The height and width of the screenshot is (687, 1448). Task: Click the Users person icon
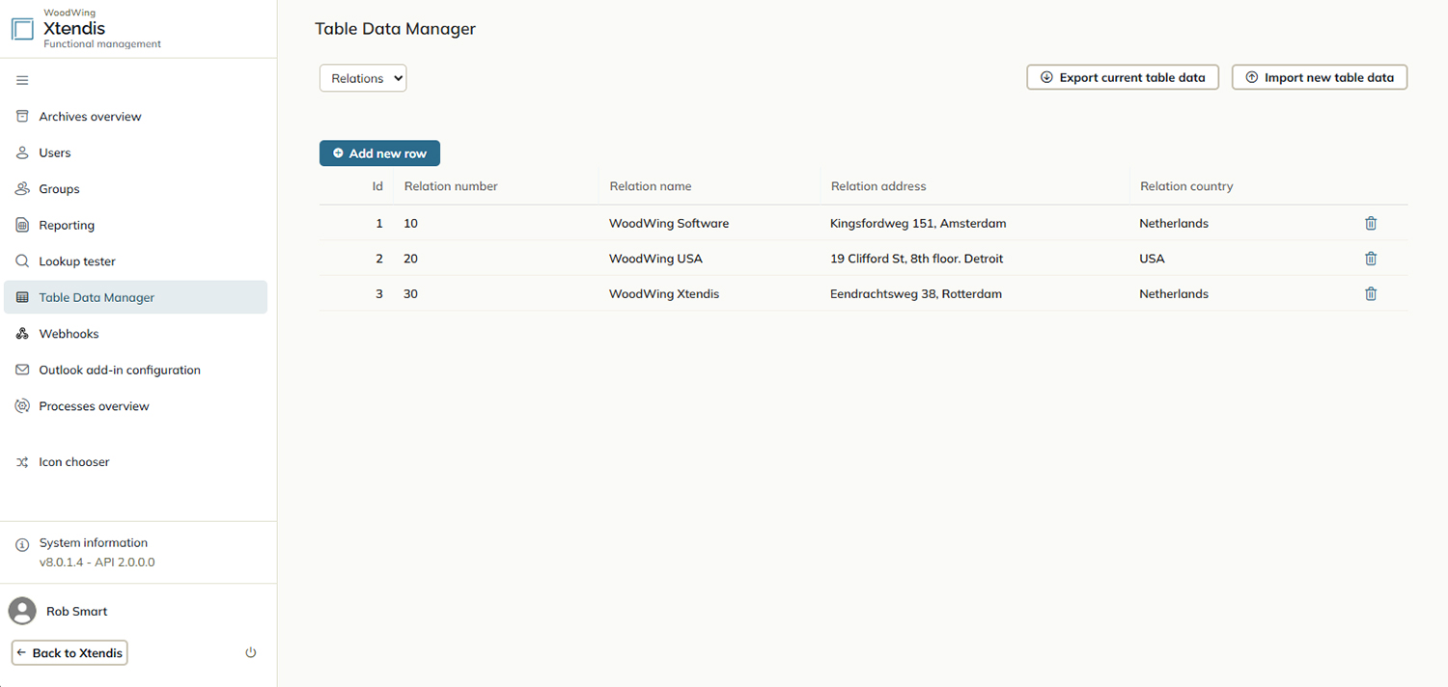pos(22,152)
